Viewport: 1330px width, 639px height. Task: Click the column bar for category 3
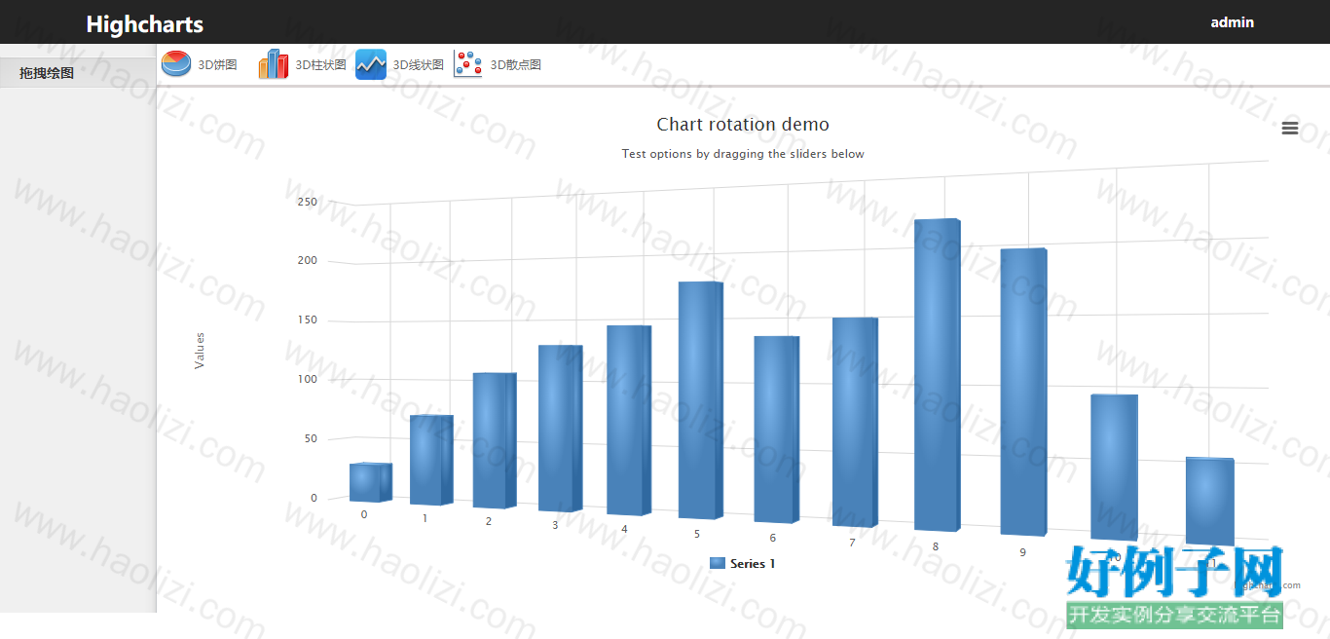[x=560, y=429]
